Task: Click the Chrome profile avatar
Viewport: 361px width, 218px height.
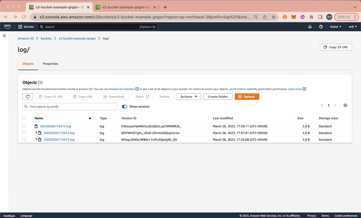Action: coord(329,17)
